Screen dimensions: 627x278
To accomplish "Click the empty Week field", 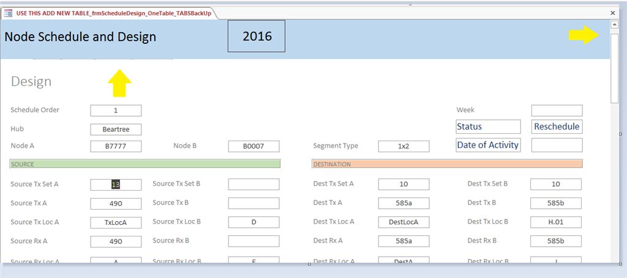I will tap(557, 111).
